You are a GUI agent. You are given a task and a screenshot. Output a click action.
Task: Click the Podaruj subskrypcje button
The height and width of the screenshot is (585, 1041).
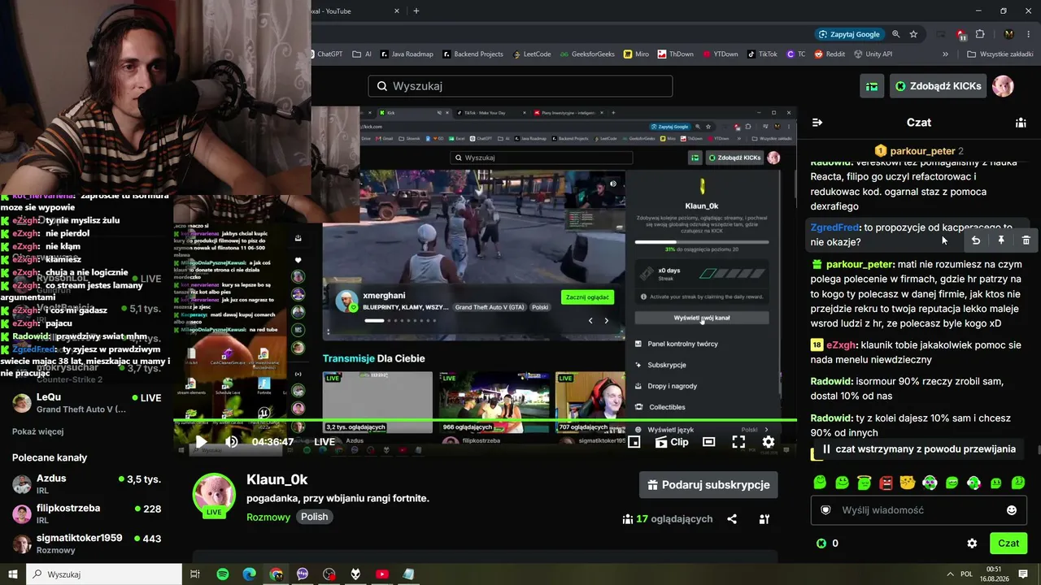(708, 485)
